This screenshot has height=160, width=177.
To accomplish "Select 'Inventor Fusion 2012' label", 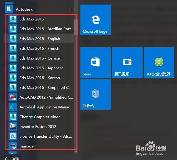I will pos(38,126).
